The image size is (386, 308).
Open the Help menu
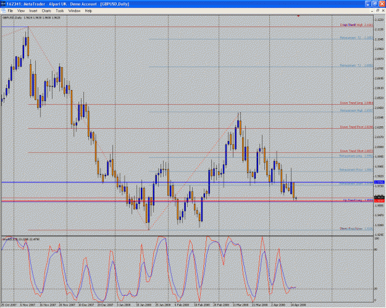[x=88, y=11]
